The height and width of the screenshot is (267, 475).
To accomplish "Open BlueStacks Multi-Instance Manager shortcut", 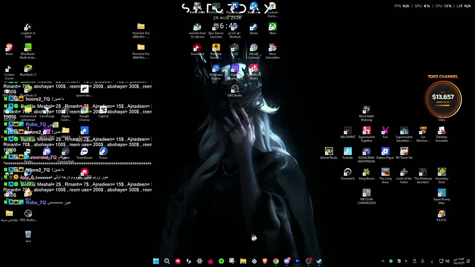I will coord(28,52).
